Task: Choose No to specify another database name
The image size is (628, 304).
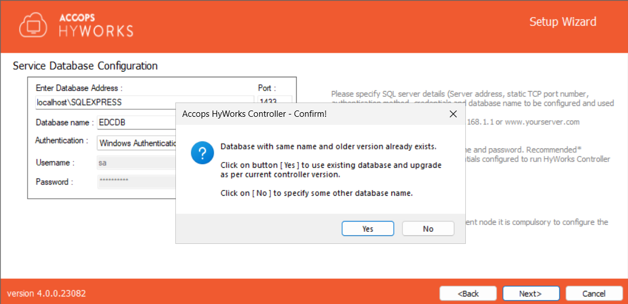Action: pos(428,228)
